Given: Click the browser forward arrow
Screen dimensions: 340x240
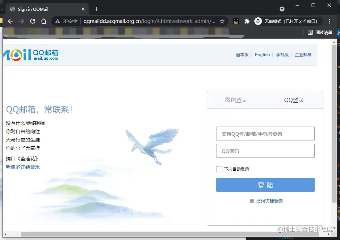Looking at the screenshot, I should 22,21.
